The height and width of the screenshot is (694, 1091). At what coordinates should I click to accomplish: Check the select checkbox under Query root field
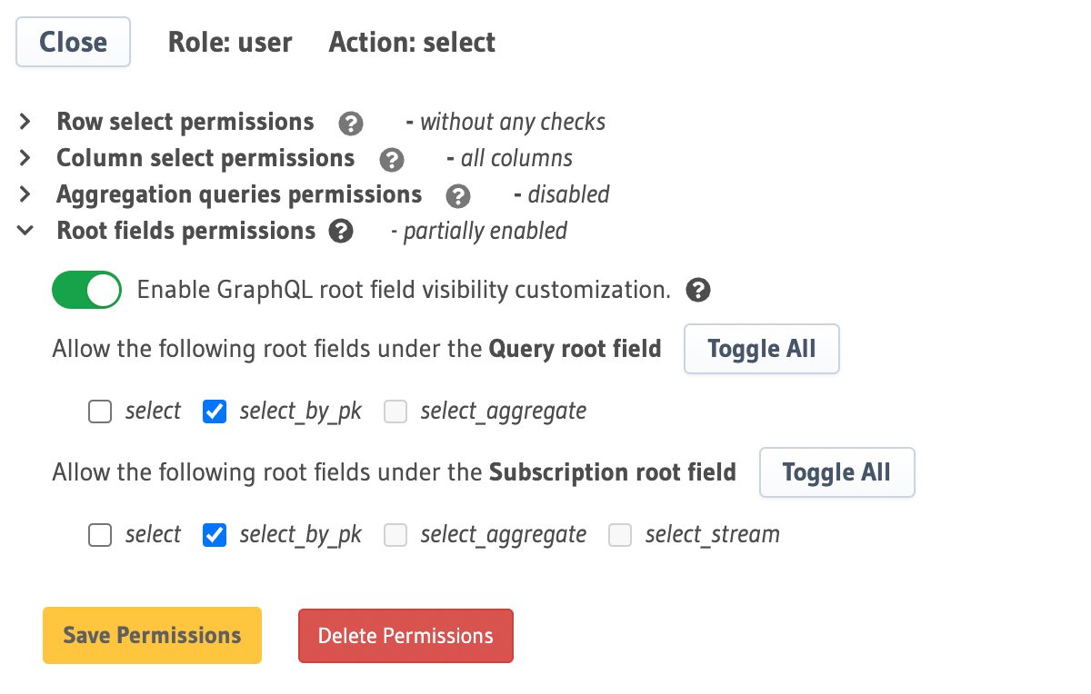[x=100, y=411]
